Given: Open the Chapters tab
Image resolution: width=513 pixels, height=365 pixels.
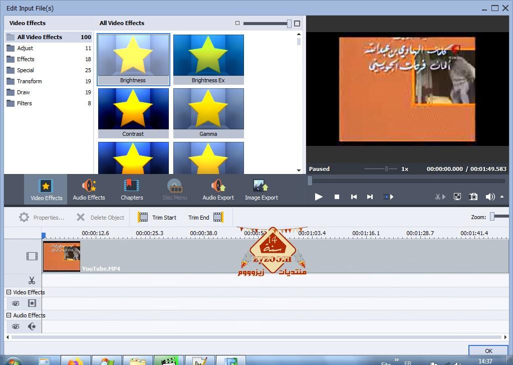Looking at the screenshot, I should pyautogui.click(x=132, y=190).
